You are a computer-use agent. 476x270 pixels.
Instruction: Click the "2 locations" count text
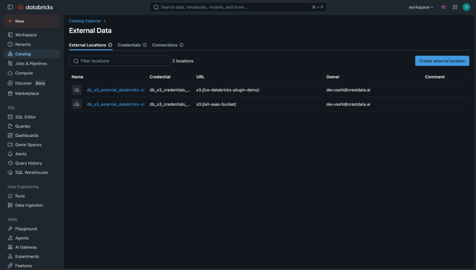[183, 61]
